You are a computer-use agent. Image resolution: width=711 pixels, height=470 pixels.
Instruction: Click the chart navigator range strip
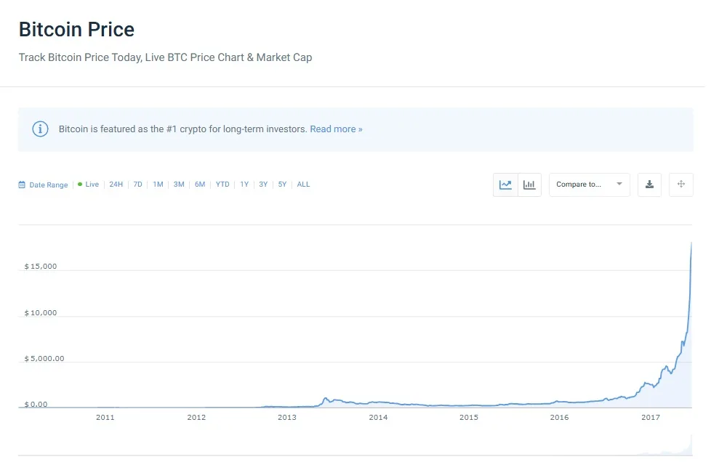tap(355, 445)
